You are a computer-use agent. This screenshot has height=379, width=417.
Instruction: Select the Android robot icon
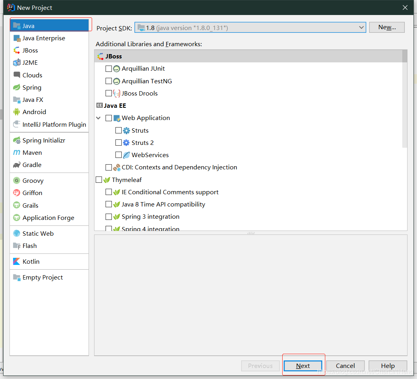(x=17, y=112)
